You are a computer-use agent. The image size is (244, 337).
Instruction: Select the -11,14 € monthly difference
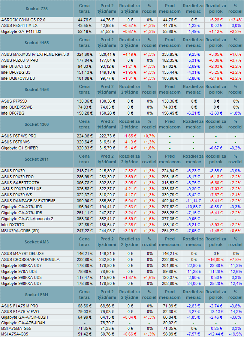[x=193, y=201]
